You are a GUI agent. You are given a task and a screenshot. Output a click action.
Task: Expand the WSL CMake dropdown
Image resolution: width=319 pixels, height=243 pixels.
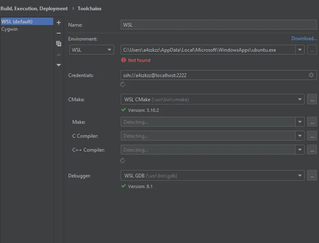pyautogui.click(x=300, y=99)
